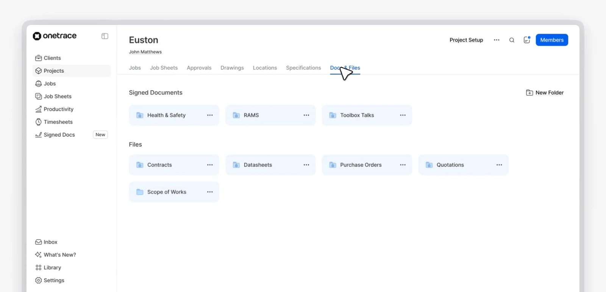Collapse the sidebar panel icon
The height and width of the screenshot is (292, 606).
point(105,36)
